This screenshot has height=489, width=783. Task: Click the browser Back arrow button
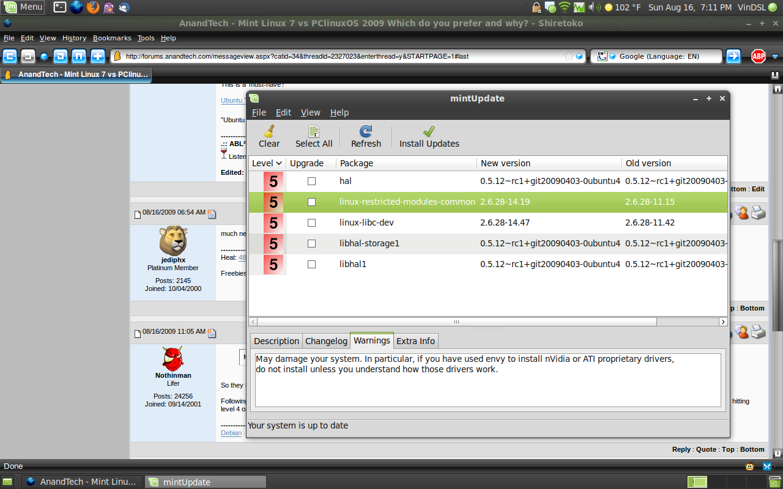point(10,56)
